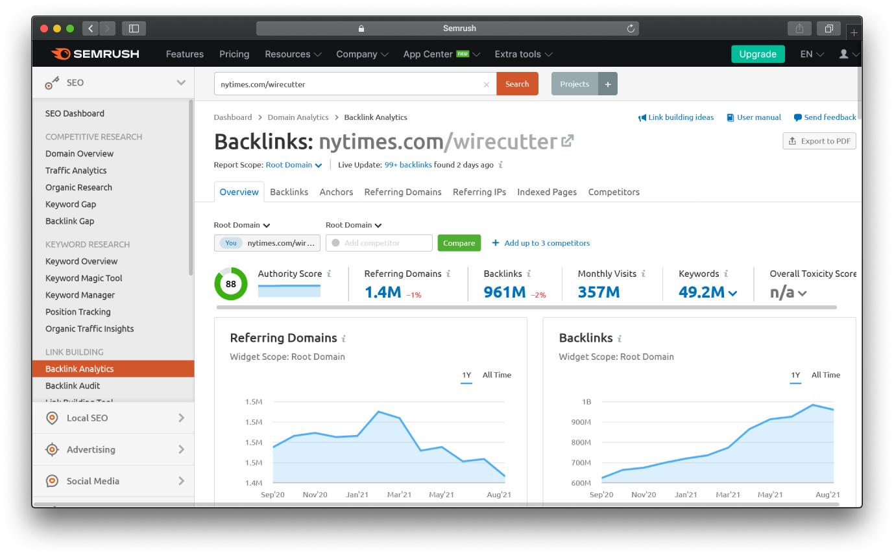Click the Local SEO pin icon
The width and height of the screenshot is (894, 555).
52,418
